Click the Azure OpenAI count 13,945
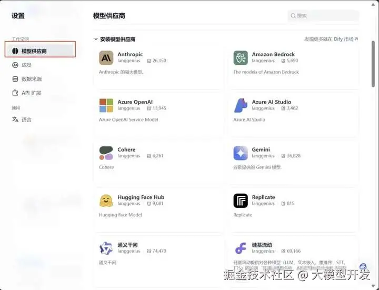 (x=159, y=108)
